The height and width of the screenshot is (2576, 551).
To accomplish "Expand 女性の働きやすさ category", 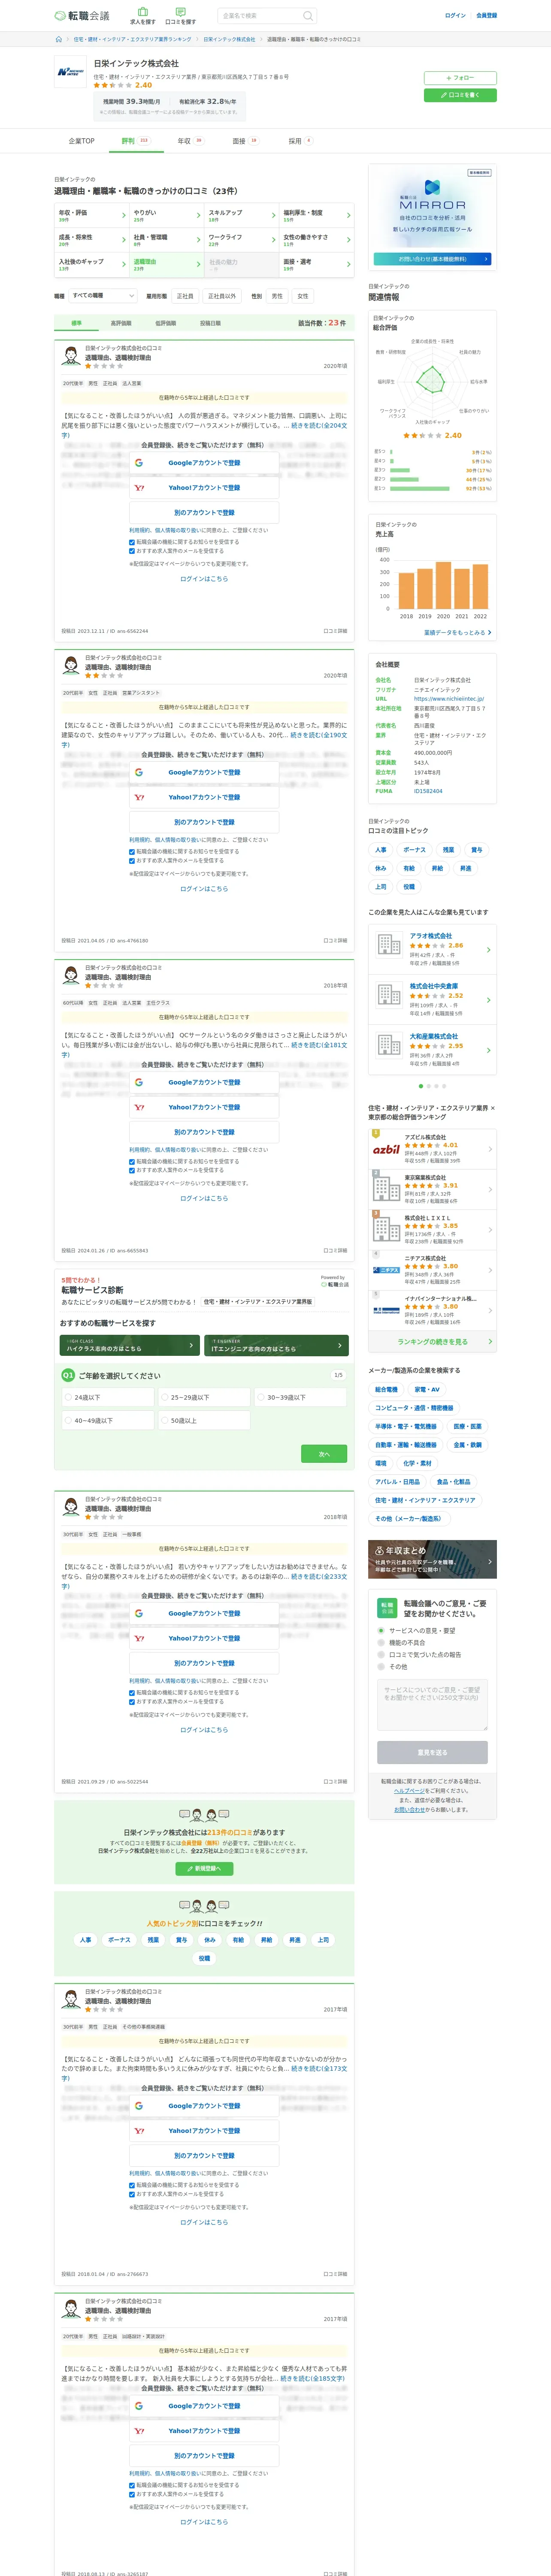I will pos(316,240).
